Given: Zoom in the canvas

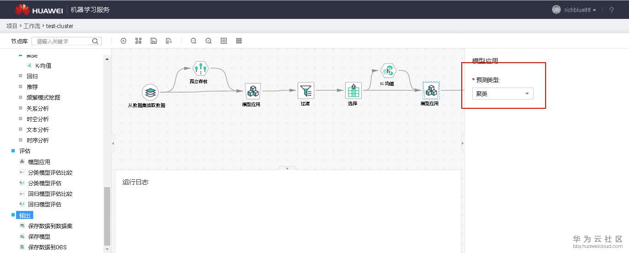Looking at the screenshot, I should (x=209, y=41).
